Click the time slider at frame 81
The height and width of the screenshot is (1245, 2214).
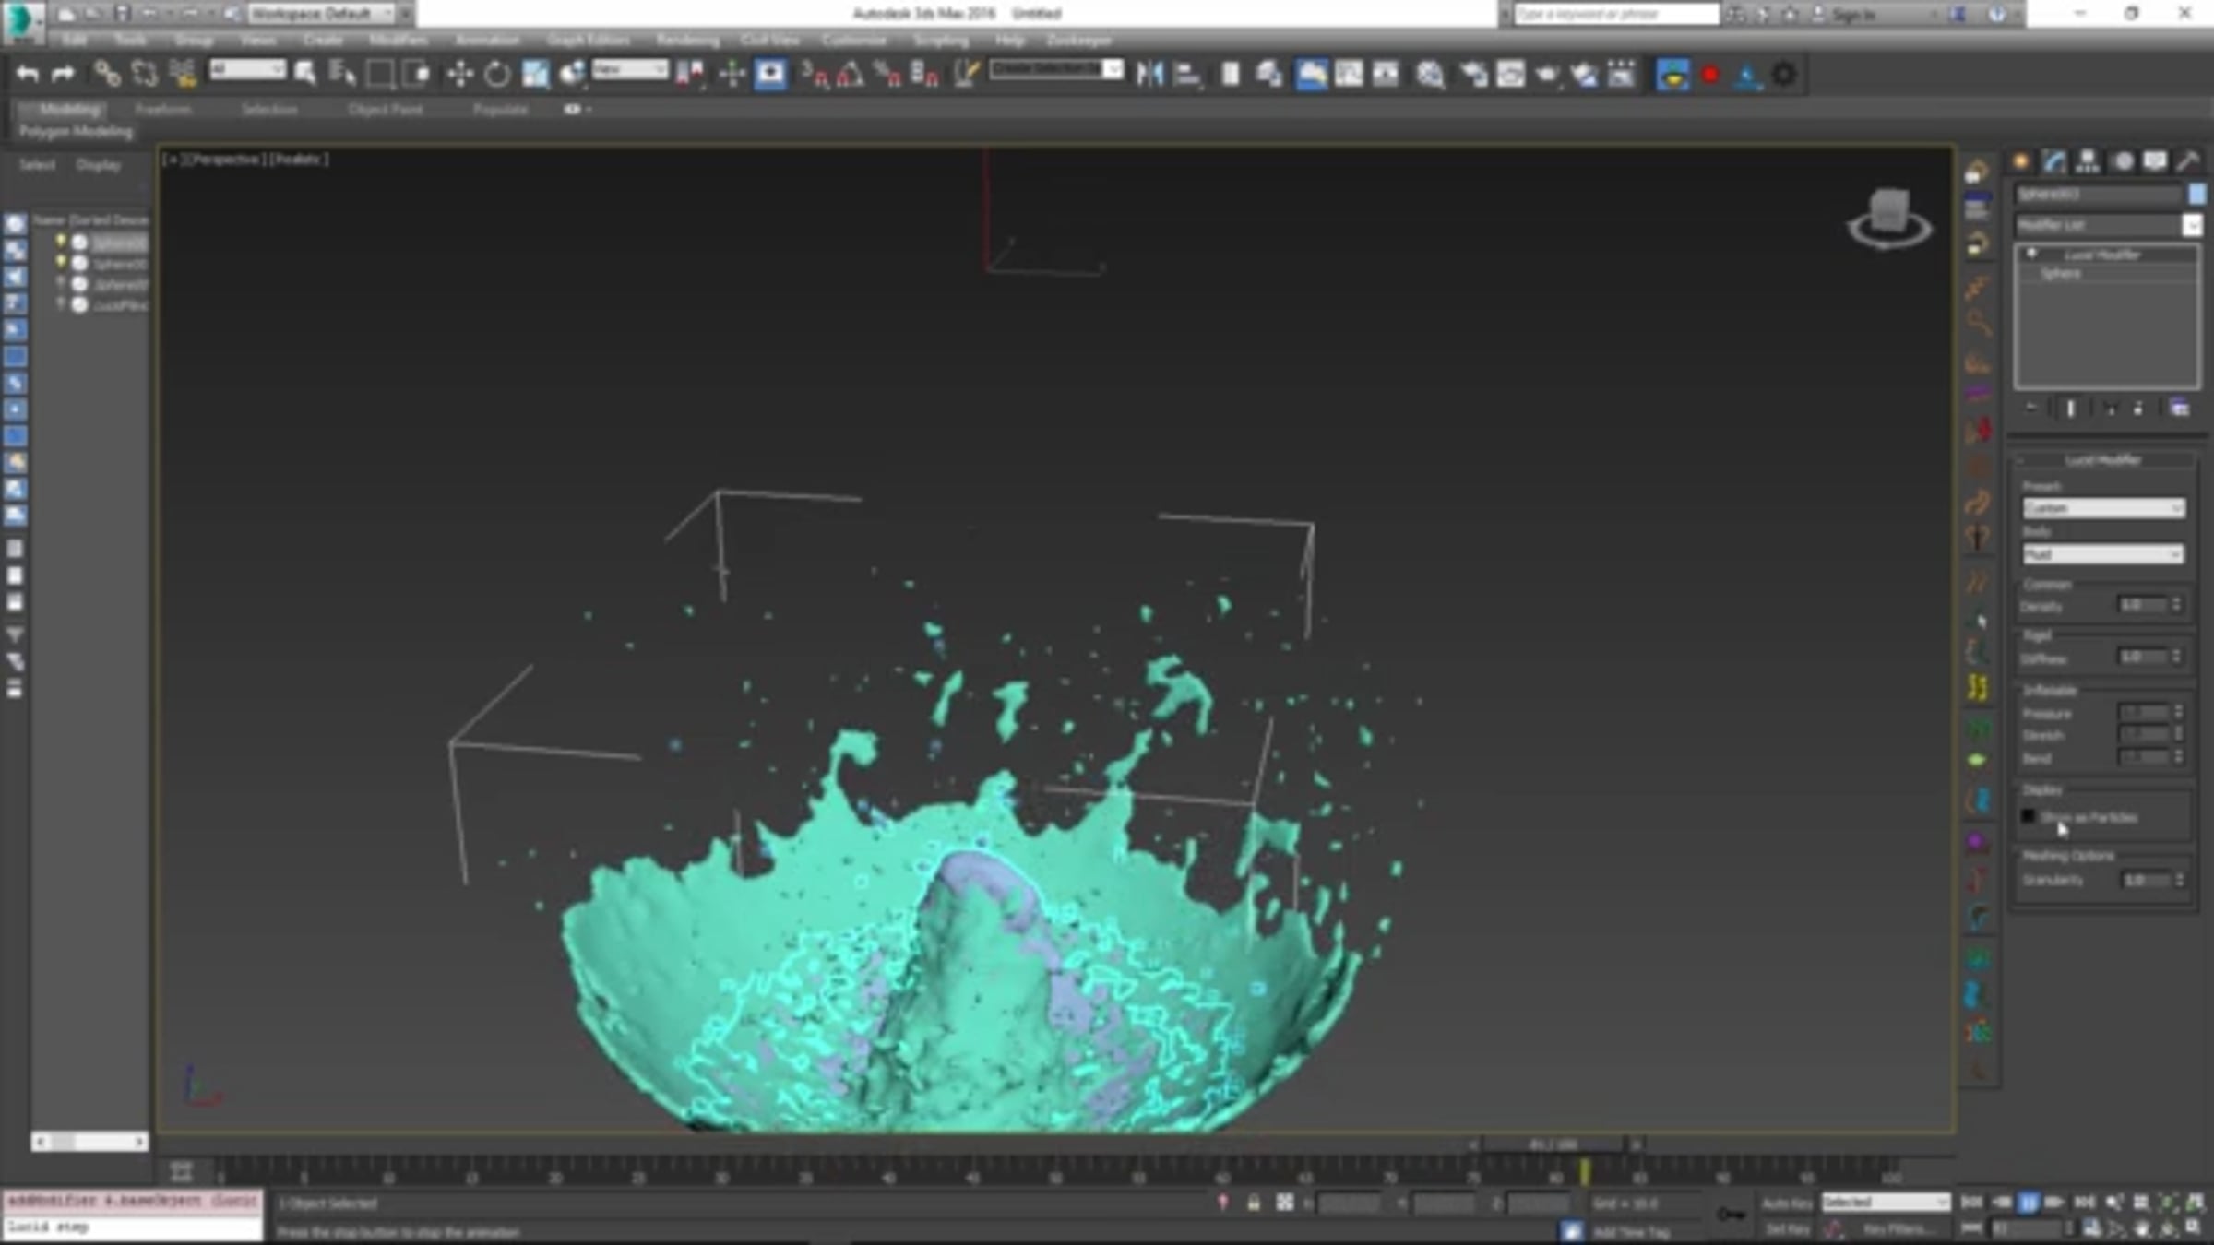click(1585, 1171)
